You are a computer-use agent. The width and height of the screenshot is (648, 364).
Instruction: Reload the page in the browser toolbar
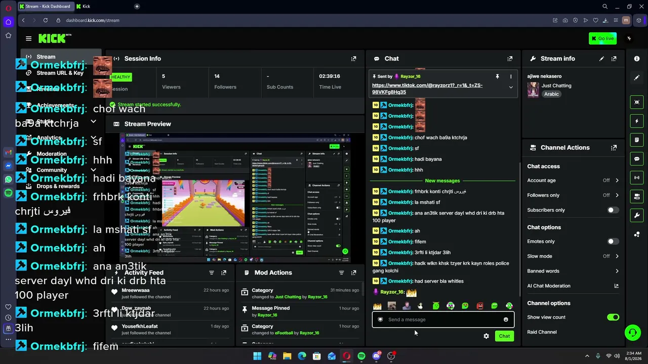click(46, 20)
